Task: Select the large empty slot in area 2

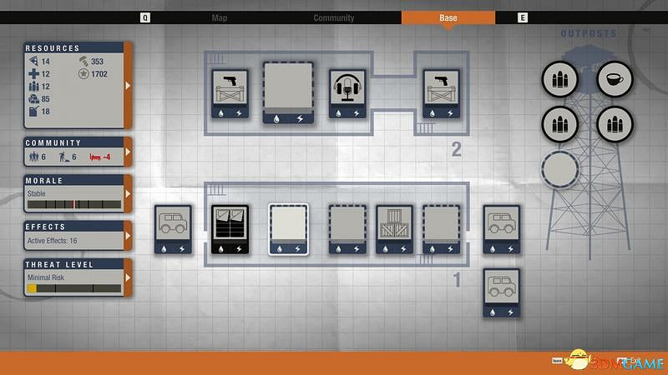Action: tap(288, 92)
